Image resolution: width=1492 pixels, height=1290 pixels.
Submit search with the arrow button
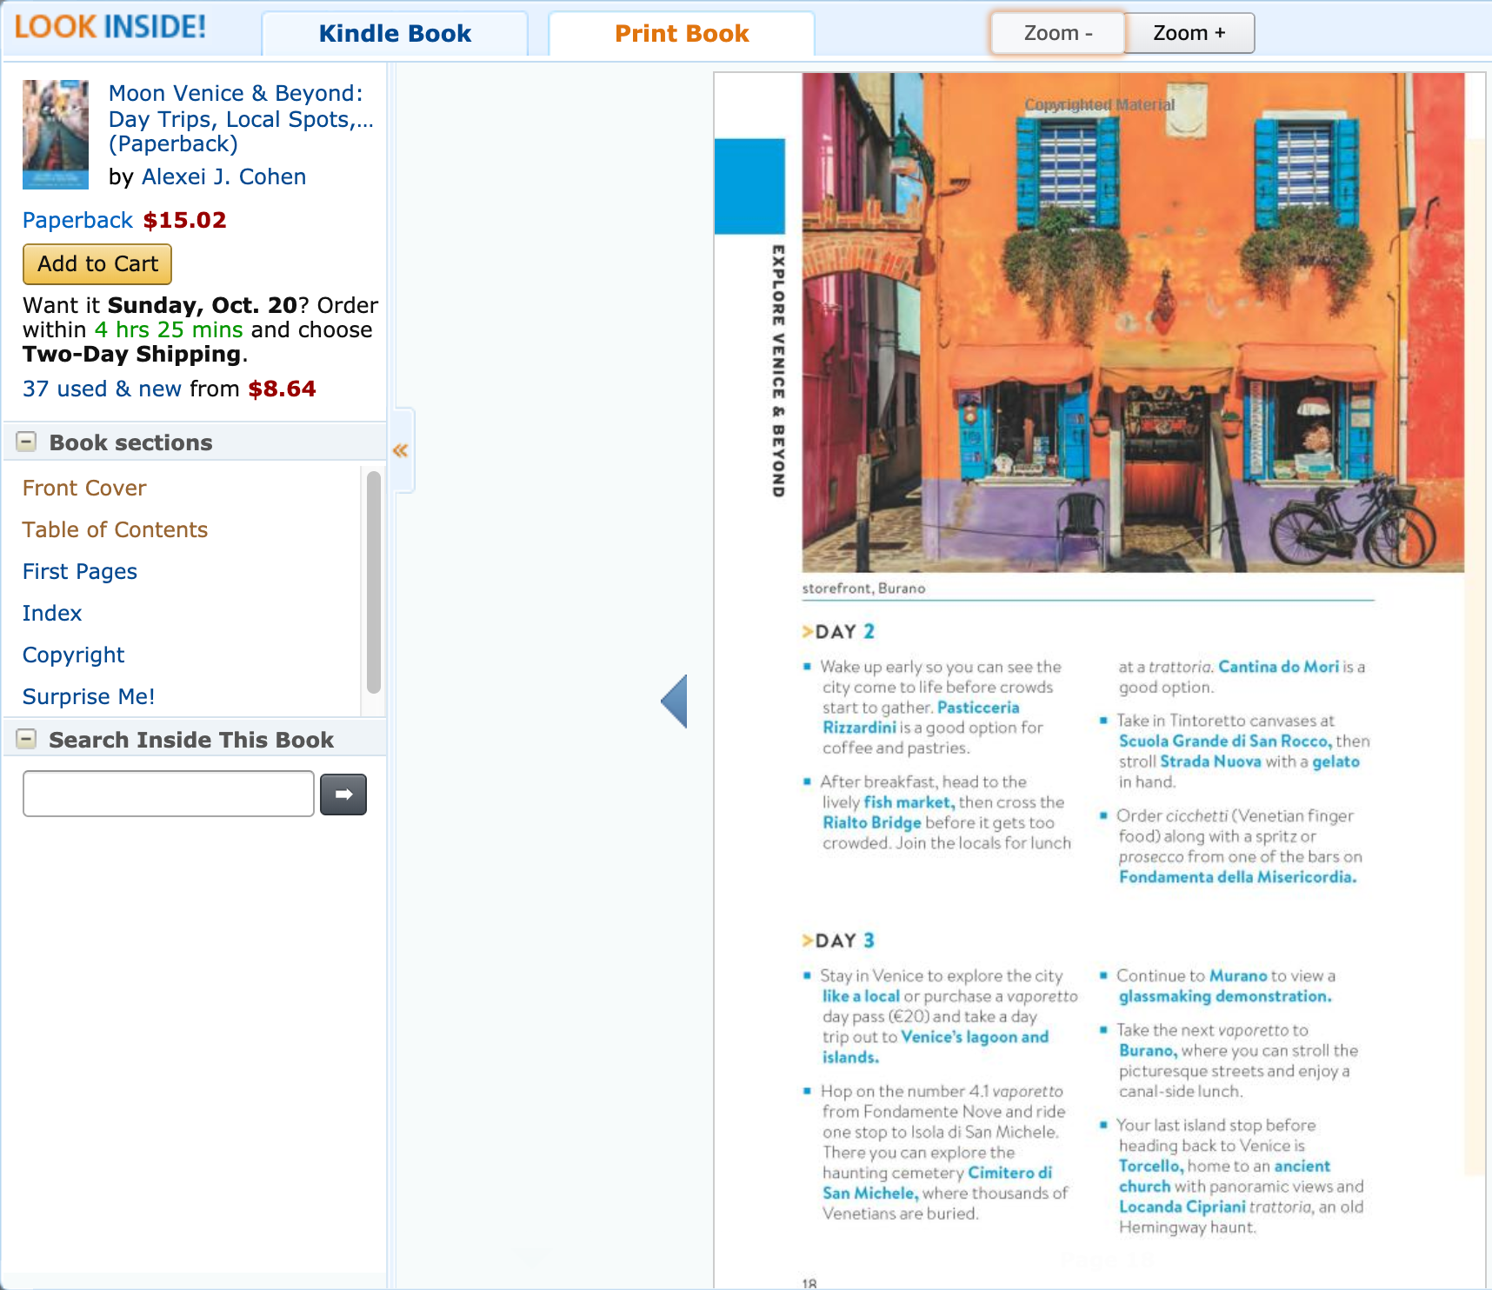pyautogui.click(x=343, y=795)
